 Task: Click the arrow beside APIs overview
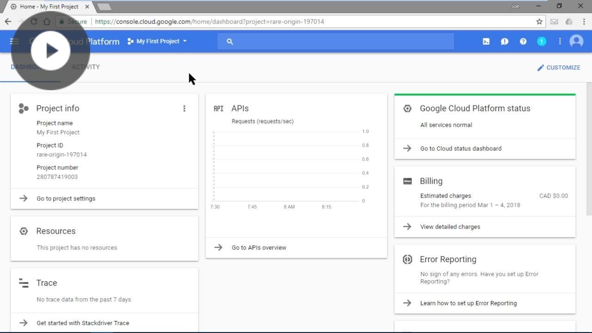click(x=218, y=247)
